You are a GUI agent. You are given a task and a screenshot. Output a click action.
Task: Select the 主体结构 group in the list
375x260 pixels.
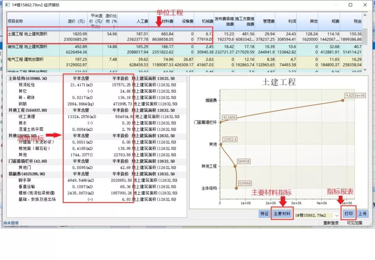[x=28, y=79]
